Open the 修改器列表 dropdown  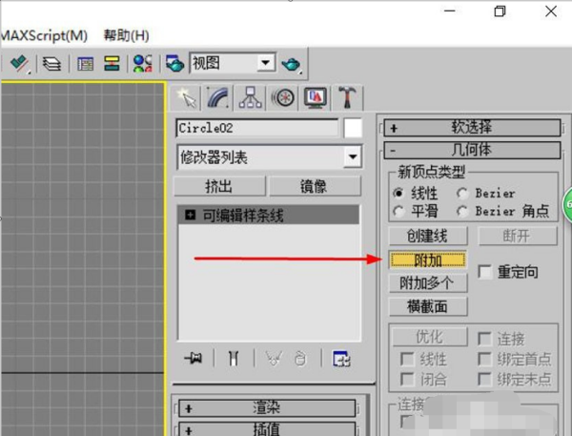(x=269, y=157)
